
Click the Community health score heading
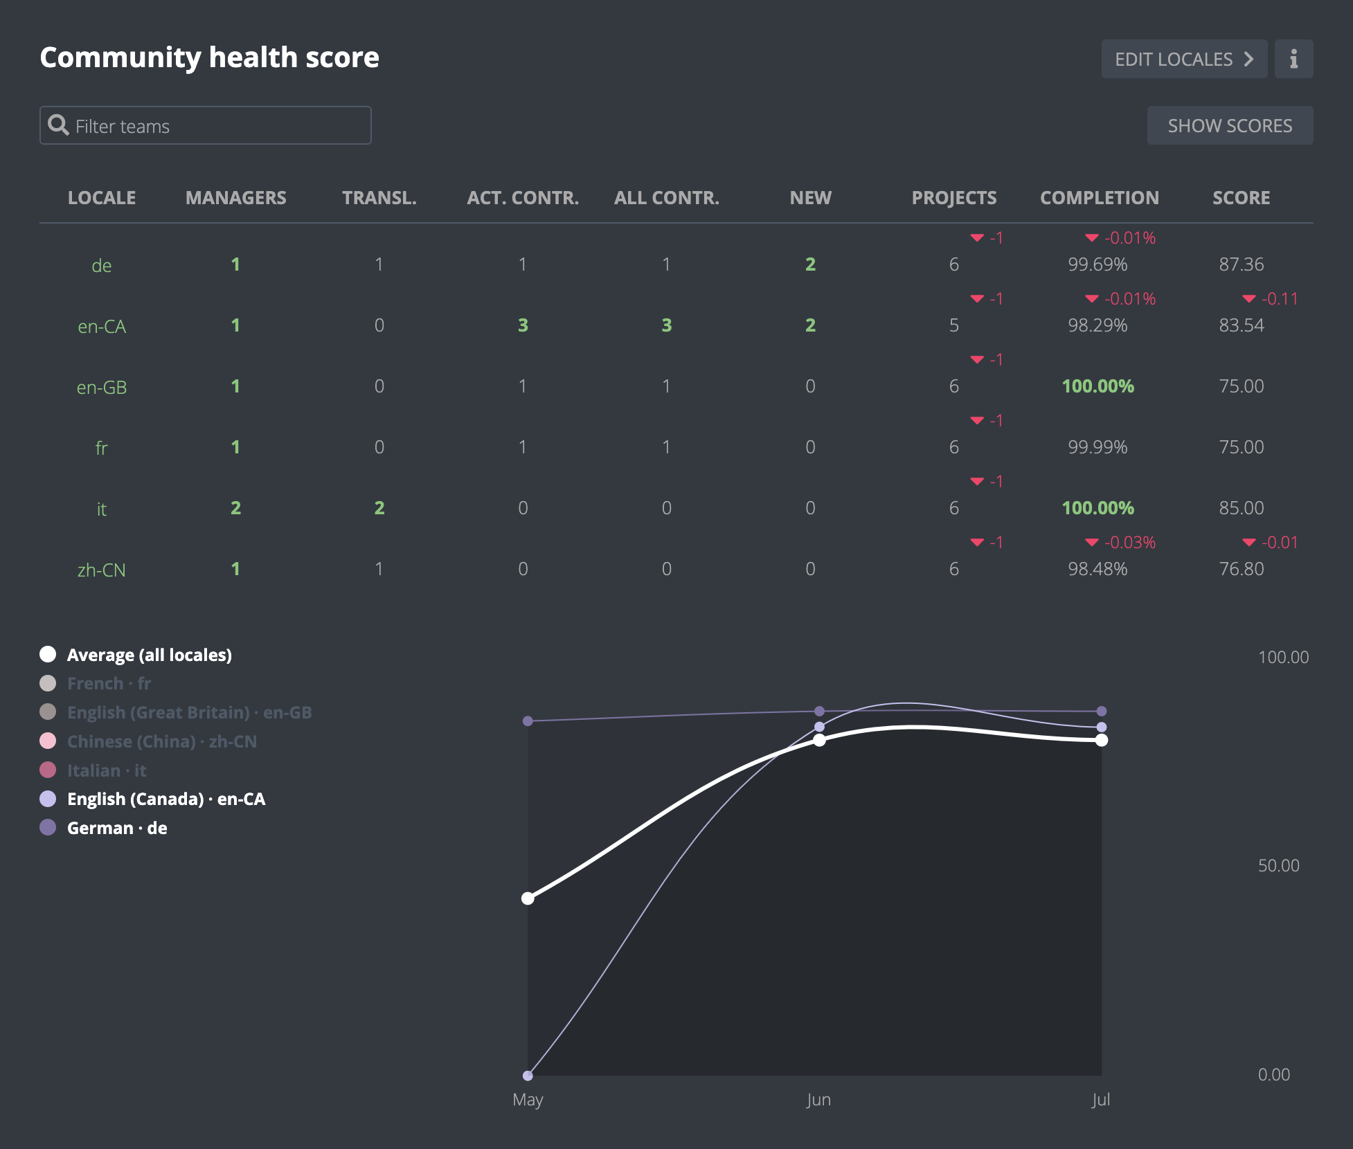coord(209,57)
